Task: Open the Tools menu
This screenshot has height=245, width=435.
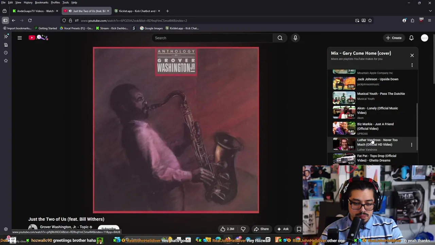Action: 66,2
